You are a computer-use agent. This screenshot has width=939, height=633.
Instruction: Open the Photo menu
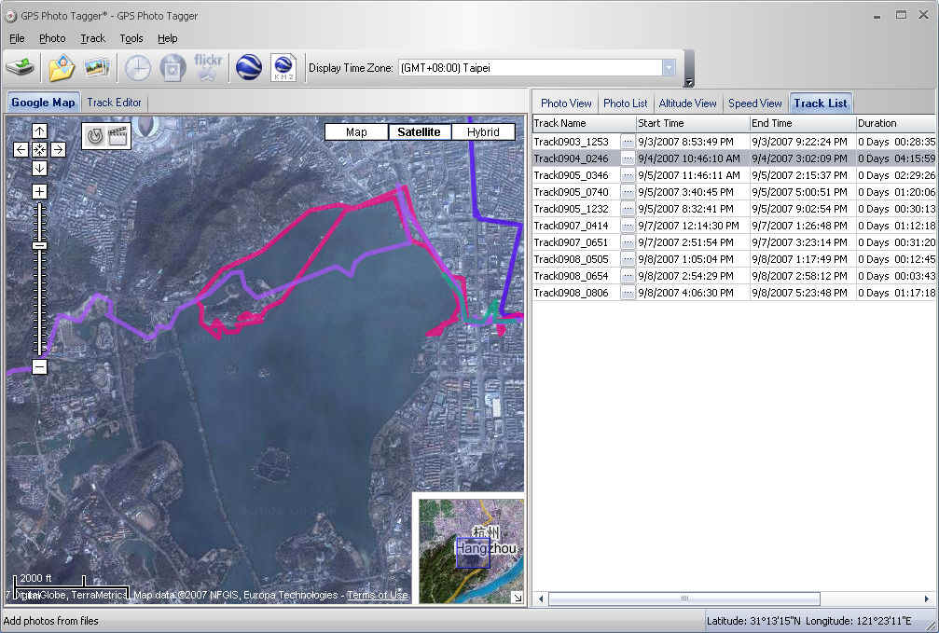[52, 38]
